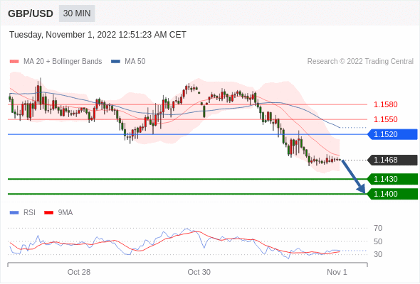Screen dimensions: 420x284
Task: Click the black 1.1468 current price tag
Action: pyautogui.click(x=392, y=160)
